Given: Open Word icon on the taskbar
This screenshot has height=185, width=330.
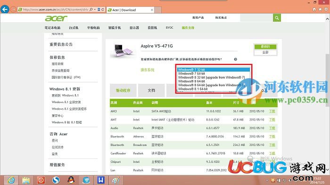Looking at the screenshot, I should click(101, 180).
